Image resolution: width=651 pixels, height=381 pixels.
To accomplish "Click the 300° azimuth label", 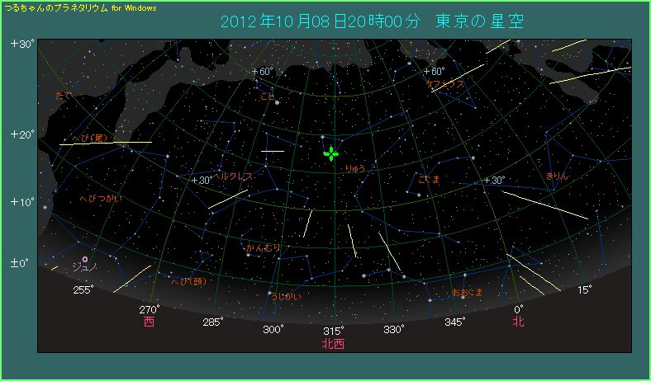I will click(273, 330).
